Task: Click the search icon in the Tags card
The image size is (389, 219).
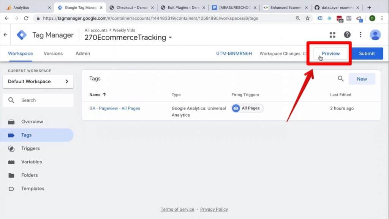Action: (x=341, y=79)
